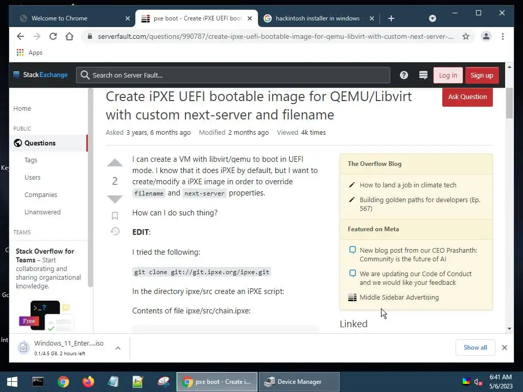This screenshot has height=392, width=523.
Task: Click the left sidebar scrollbar
Action: 90,187
